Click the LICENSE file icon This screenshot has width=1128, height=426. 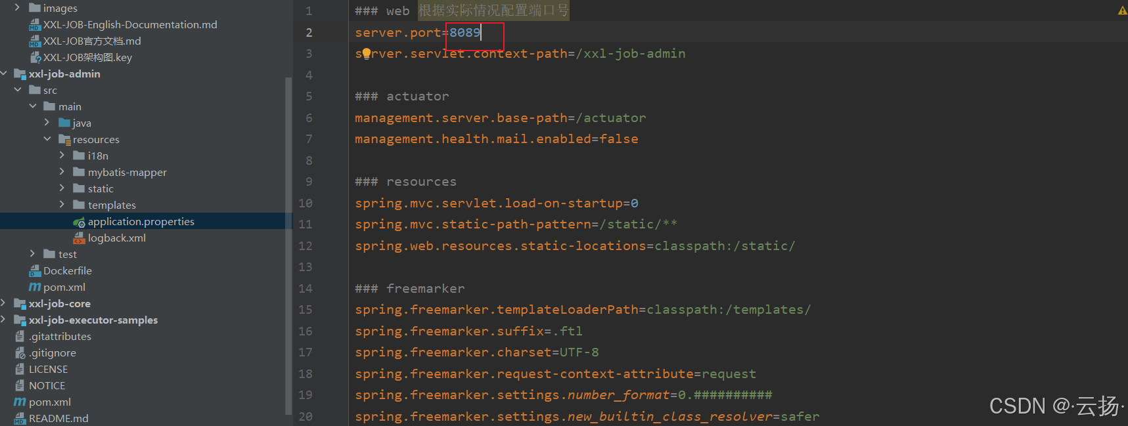pos(20,369)
